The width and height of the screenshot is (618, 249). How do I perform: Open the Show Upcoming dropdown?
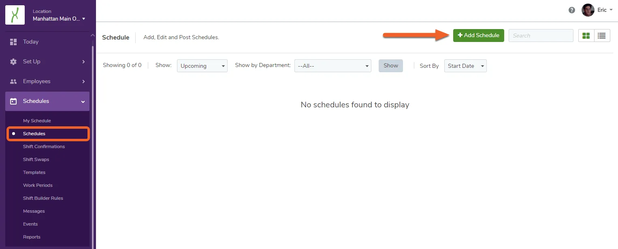tap(202, 66)
